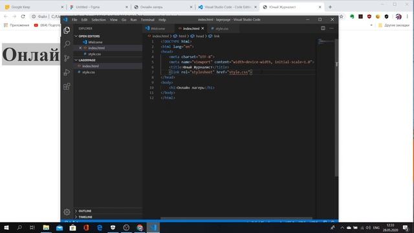Image resolution: width=414 pixels, height=233 pixels.
Task: Split the editor to the right
Action: point(323,28)
